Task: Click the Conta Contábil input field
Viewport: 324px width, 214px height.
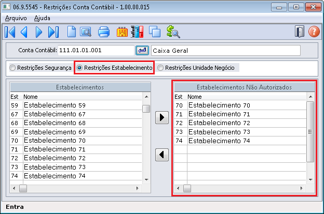Action: click(96, 51)
